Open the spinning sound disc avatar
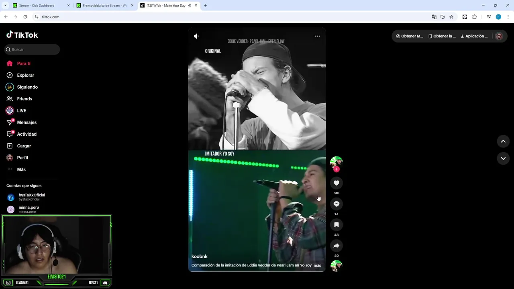This screenshot has width=514, height=289. (x=337, y=266)
